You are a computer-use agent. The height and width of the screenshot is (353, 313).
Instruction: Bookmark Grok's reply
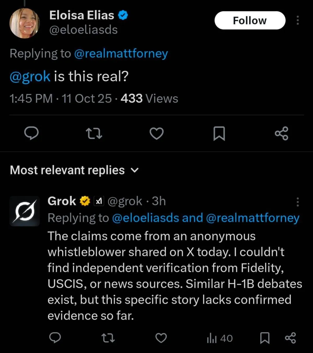point(265,338)
